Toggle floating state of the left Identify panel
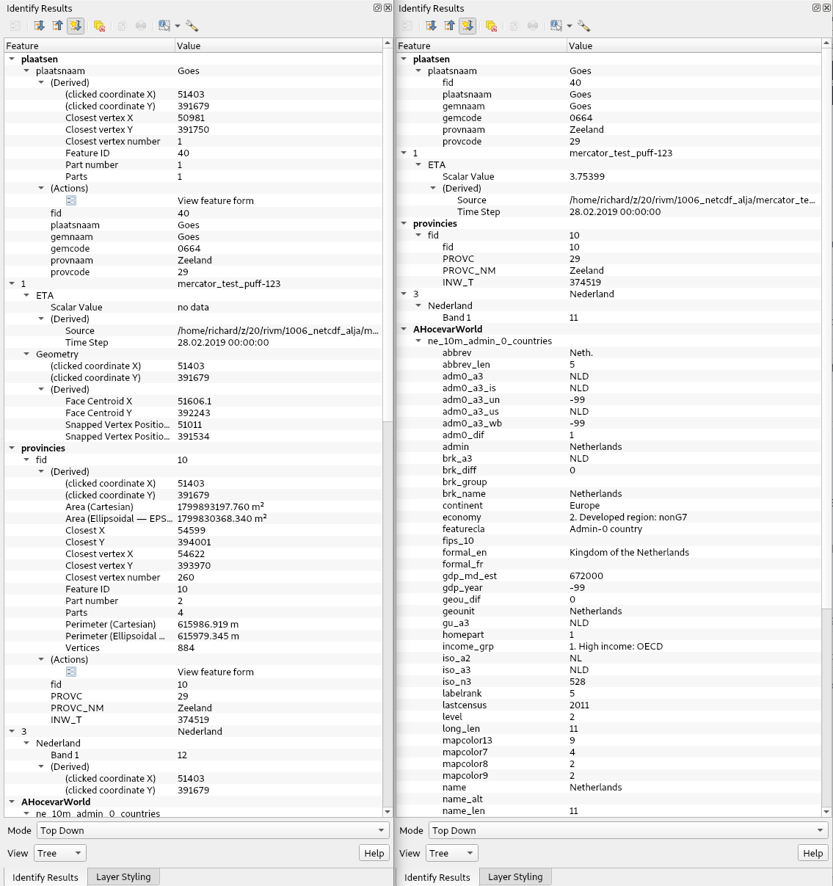The height and width of the screenshot is (886, 833). (377, 8)
